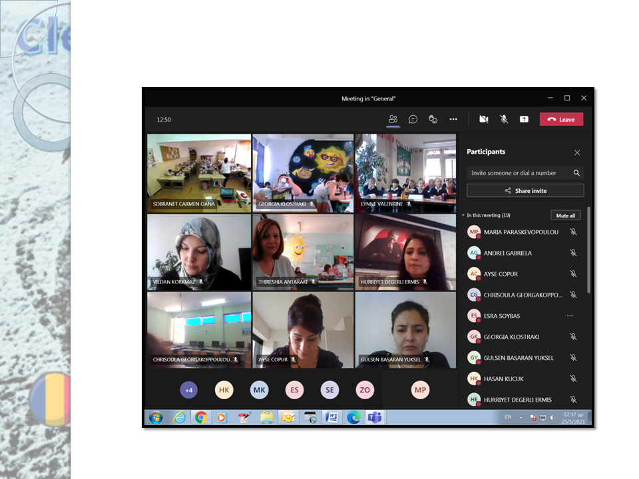This screenshot has width=639, height=479.
Task: Open the meeting chat conversation icon
Action: tap(413, 119)
